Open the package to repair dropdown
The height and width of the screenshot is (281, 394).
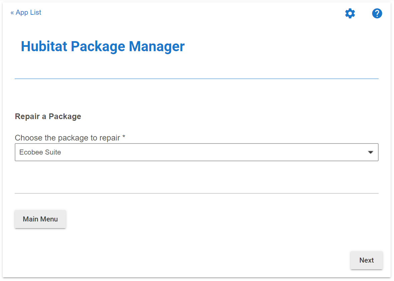tap(196, 152)
